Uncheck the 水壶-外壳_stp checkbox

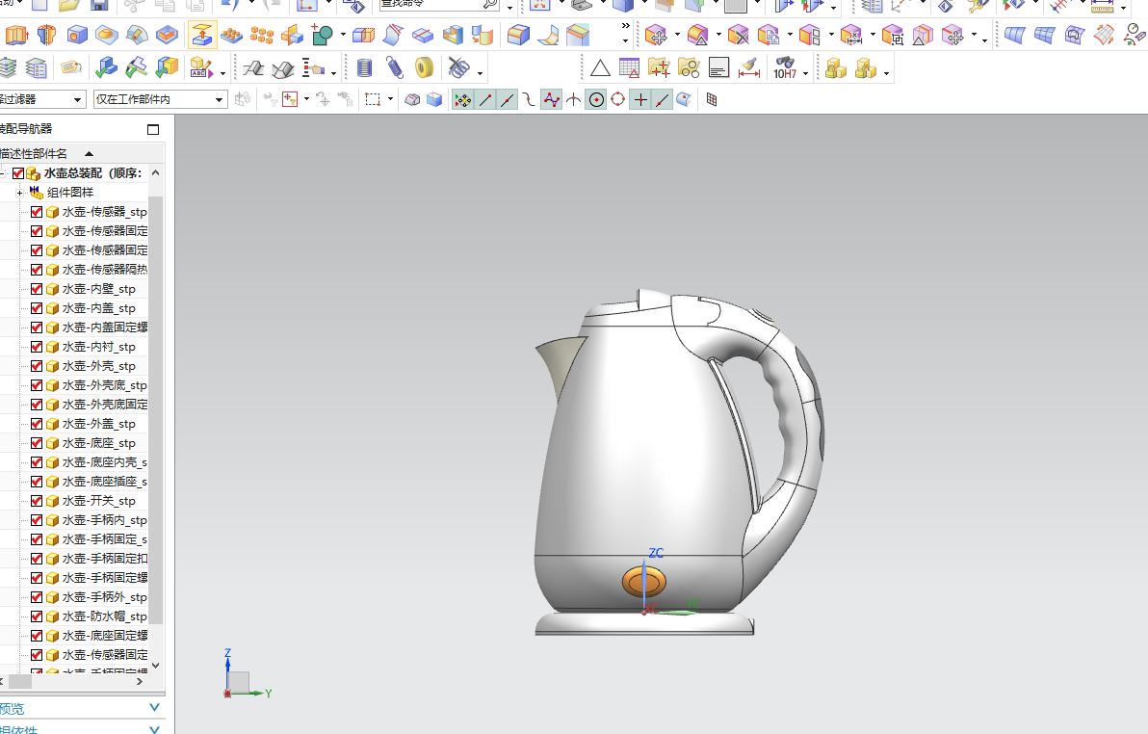click(x=37, y=365)
